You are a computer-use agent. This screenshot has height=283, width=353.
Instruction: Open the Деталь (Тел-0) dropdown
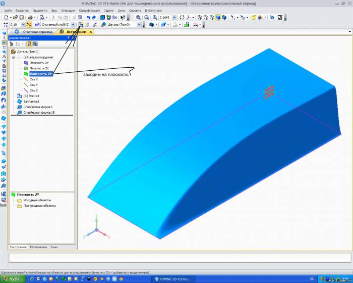pos(139,24)
